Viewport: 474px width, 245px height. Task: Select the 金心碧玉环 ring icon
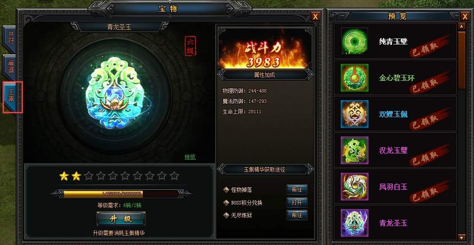(355, 78)
